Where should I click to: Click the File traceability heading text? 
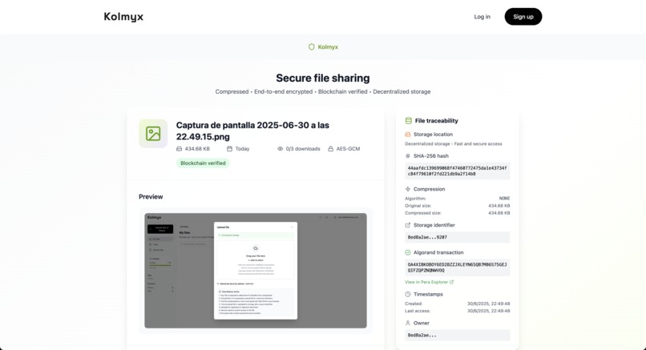(x=436, y=121)
